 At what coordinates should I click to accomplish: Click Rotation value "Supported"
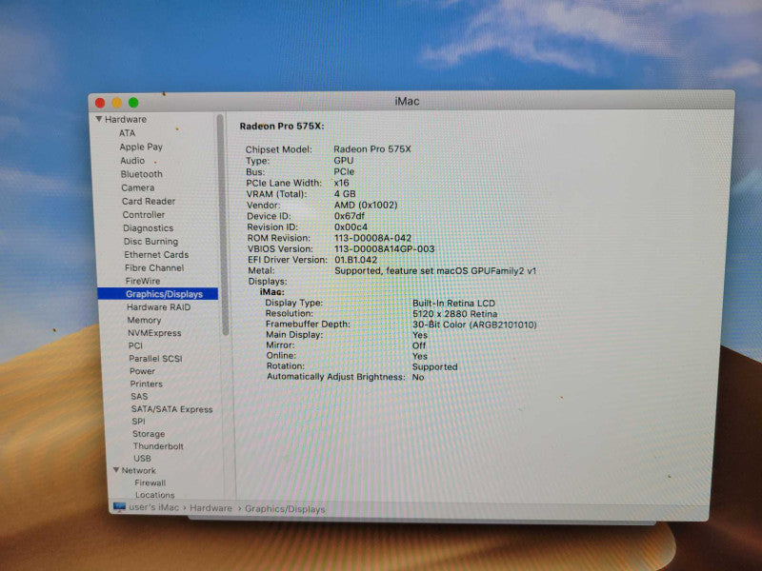point(435,366)
